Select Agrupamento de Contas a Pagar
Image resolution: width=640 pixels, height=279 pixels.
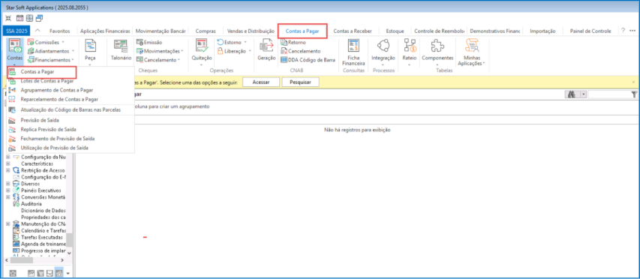71,90
